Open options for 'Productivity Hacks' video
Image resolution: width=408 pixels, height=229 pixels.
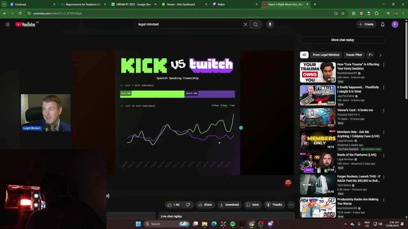(384, 200)
